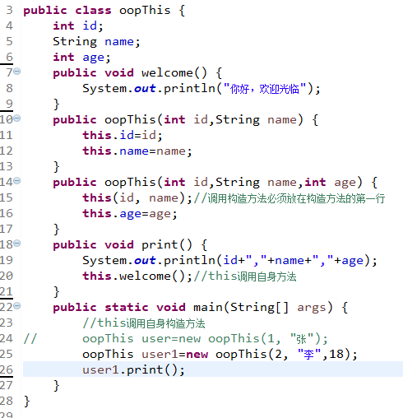Click 'this.id=id;' statement
Viewport: 403px width, 418px height.
(x=123, y=136)
